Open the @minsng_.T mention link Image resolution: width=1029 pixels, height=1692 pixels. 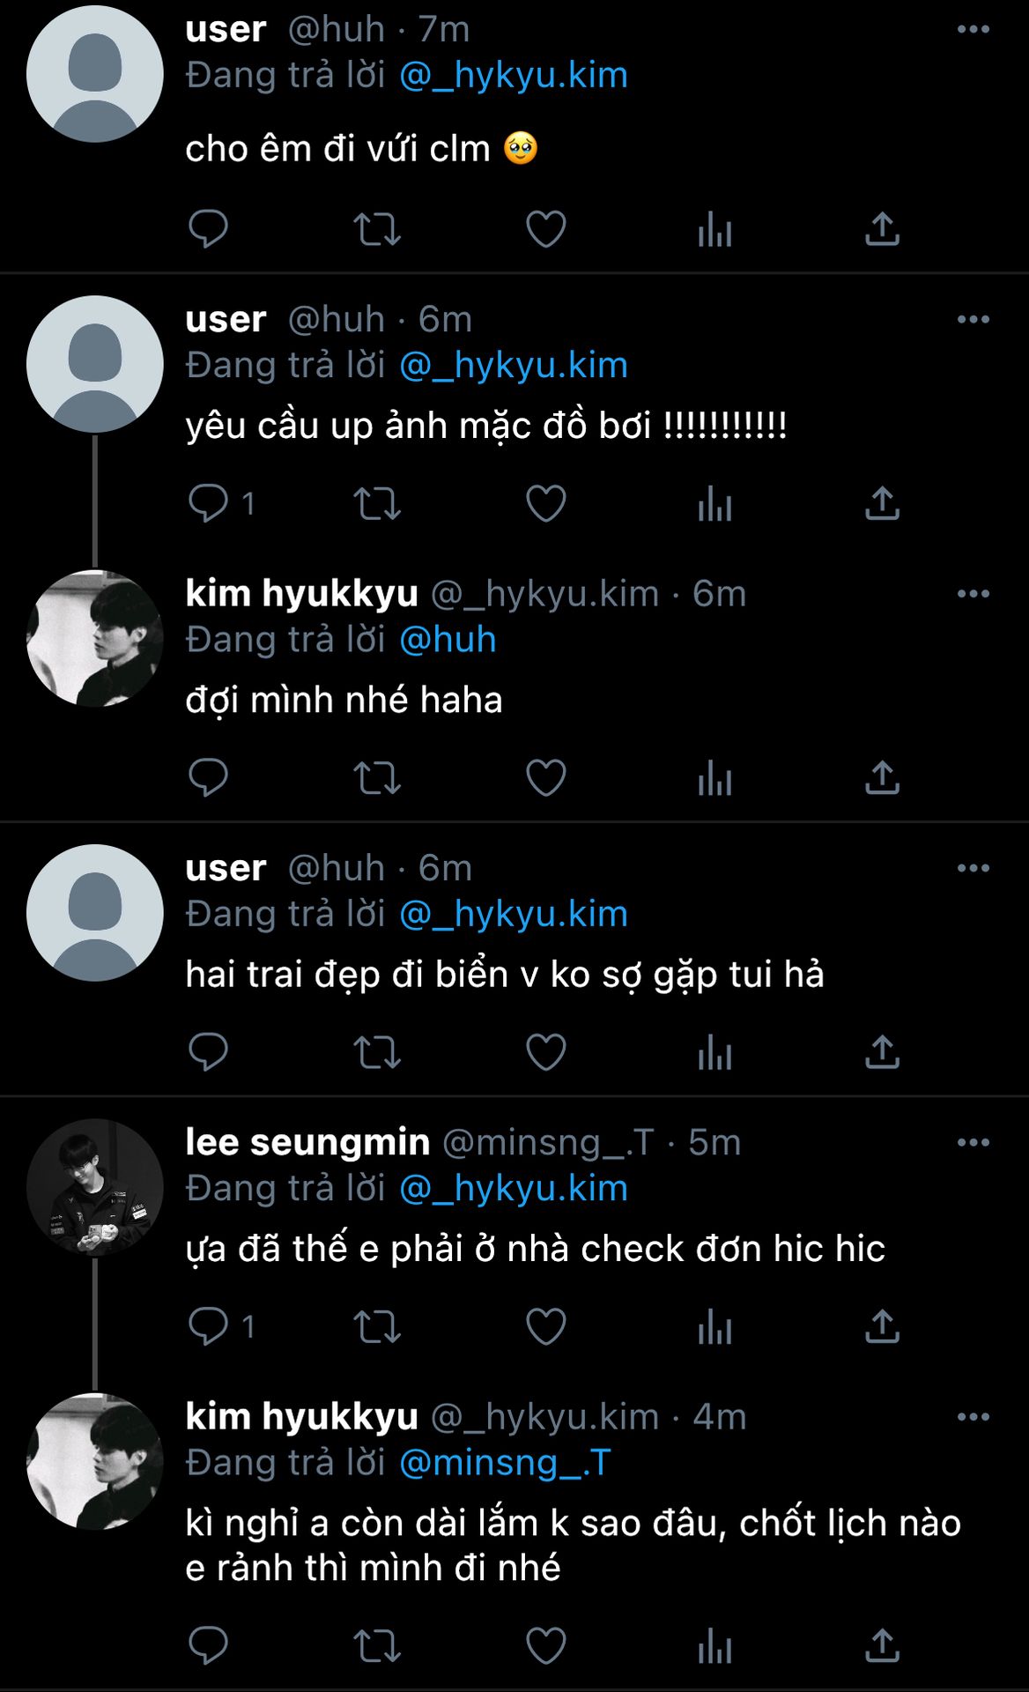tap(505, 1463)
